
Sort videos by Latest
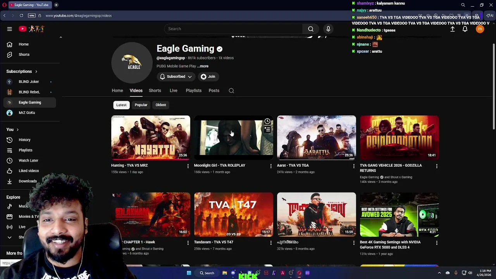point(121,105)
